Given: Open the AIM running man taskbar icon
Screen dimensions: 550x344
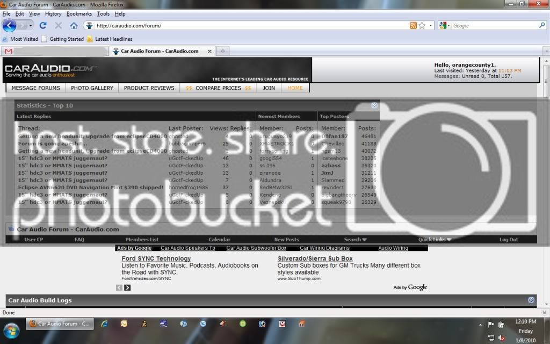Looking at the screenshot, I should (144, 324).
